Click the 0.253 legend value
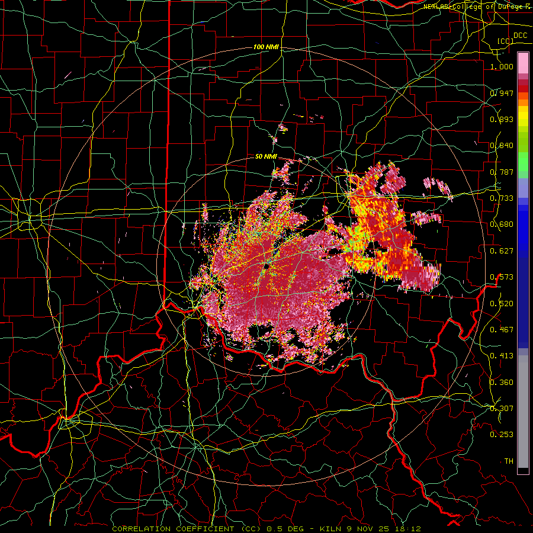Screen dimensions: 533x533 [502, 435]
